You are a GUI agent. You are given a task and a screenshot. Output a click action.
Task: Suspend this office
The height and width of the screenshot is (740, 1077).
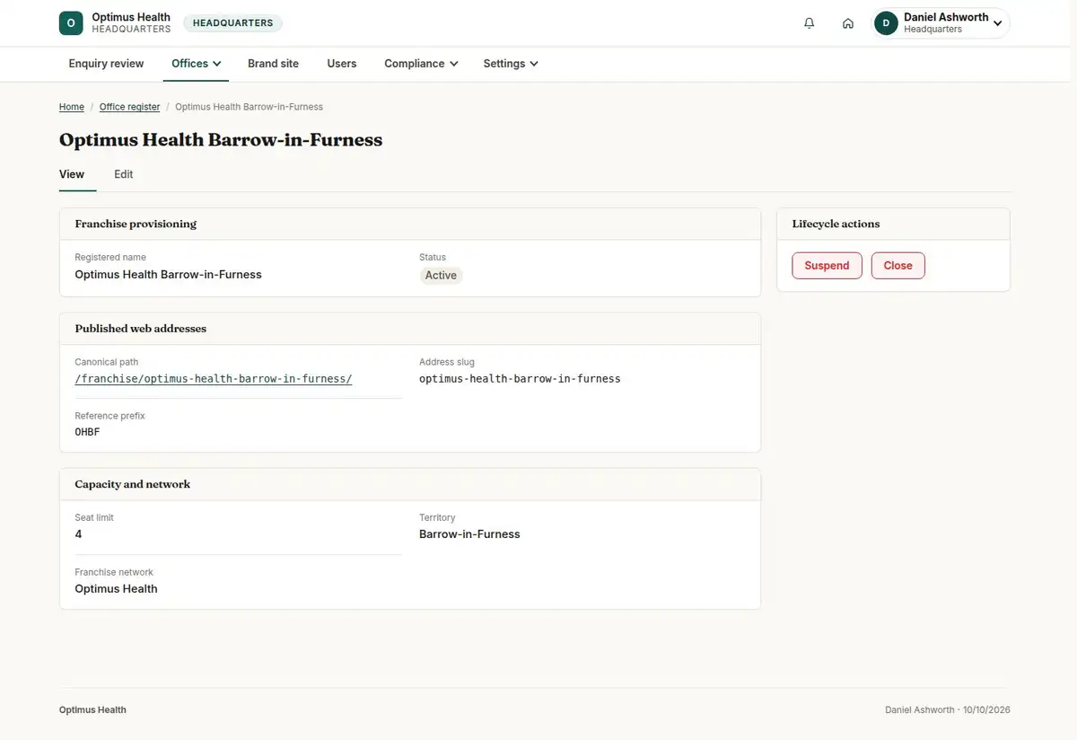pos(827,266)
